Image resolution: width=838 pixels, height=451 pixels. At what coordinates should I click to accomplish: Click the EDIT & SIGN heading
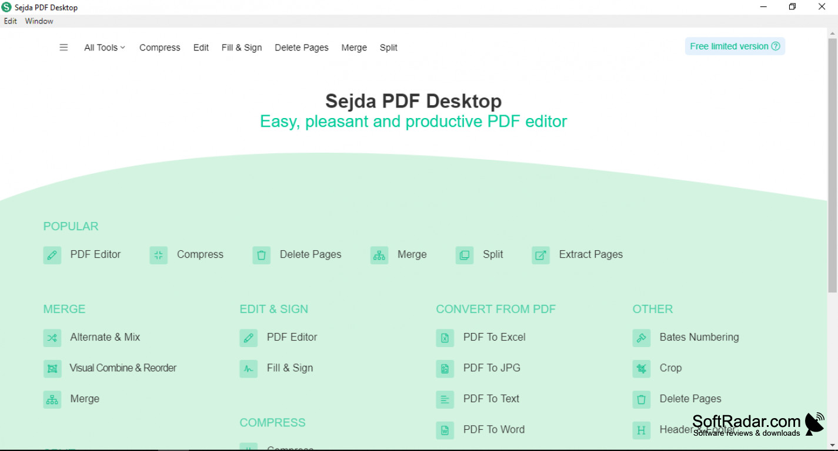tap(274, 309)
